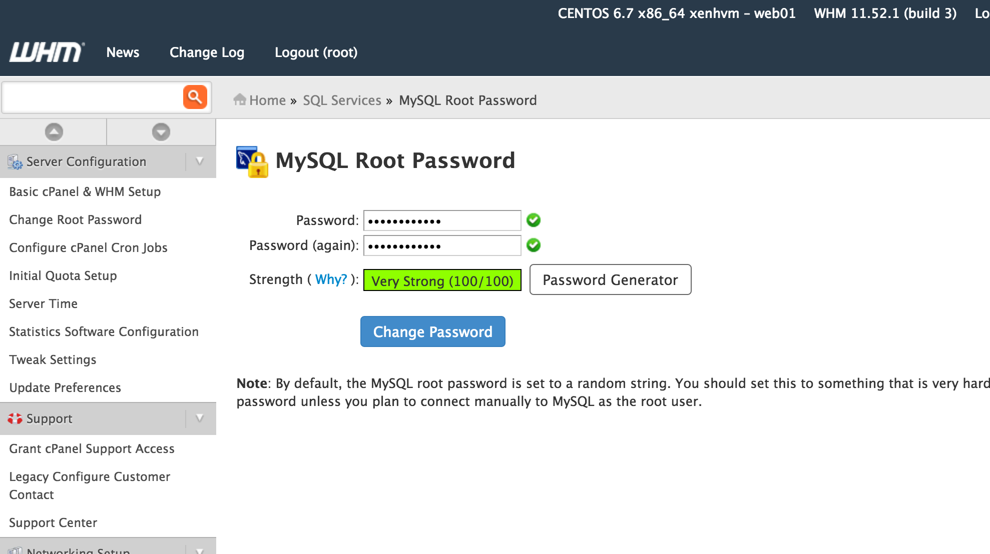Open the News menu item

point(123,52)
